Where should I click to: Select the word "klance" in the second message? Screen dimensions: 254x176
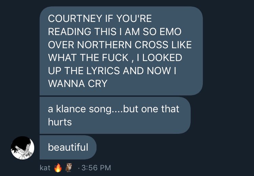tap(71, 109)
